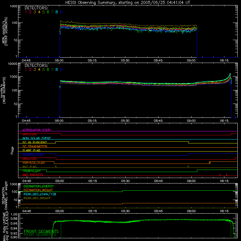Click the REAR_DEC_WEIGHT legend entry
The image size is (241, 241).
(x=37, y=198)
